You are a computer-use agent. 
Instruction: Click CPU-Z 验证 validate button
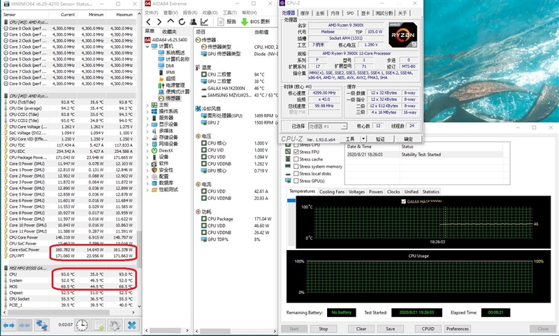380,139
